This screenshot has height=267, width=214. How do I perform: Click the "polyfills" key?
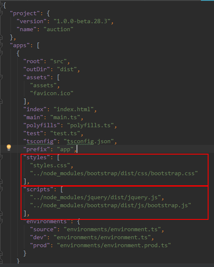pyautogui.click(x=42, y=125)
